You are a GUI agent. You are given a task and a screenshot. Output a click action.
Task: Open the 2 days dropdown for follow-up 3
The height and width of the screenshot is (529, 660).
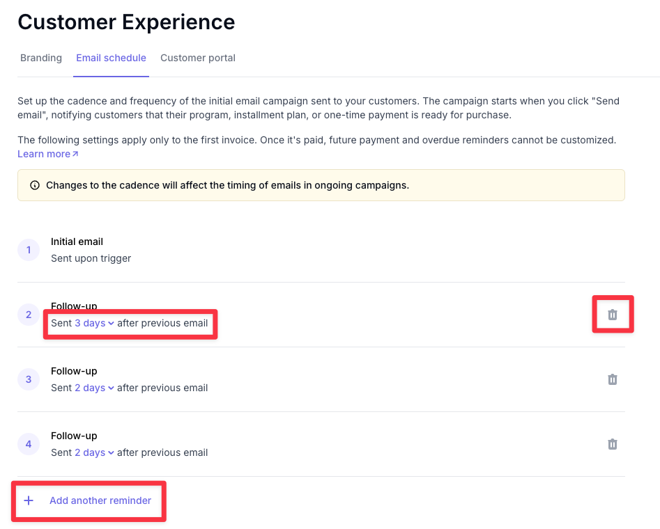coord(94,388)
